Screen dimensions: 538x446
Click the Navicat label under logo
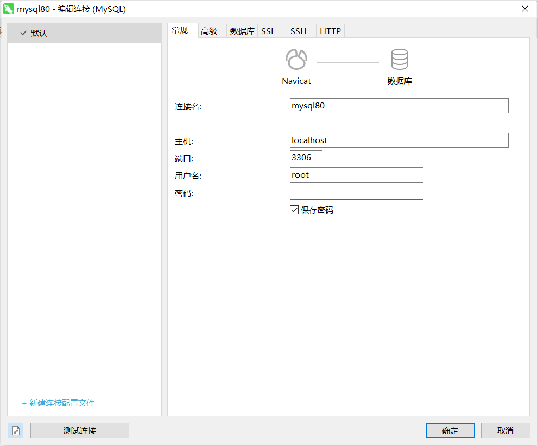click(296, 81)
